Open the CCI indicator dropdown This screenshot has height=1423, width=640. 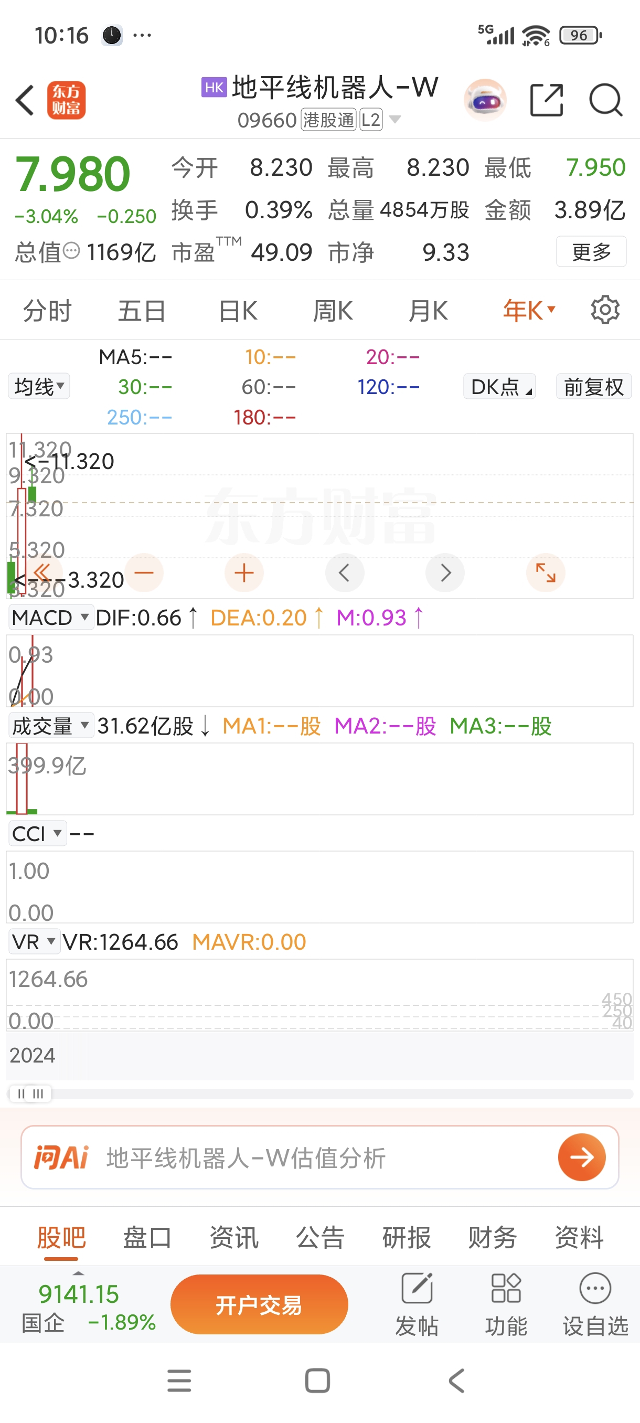click(x=38, y=834)
